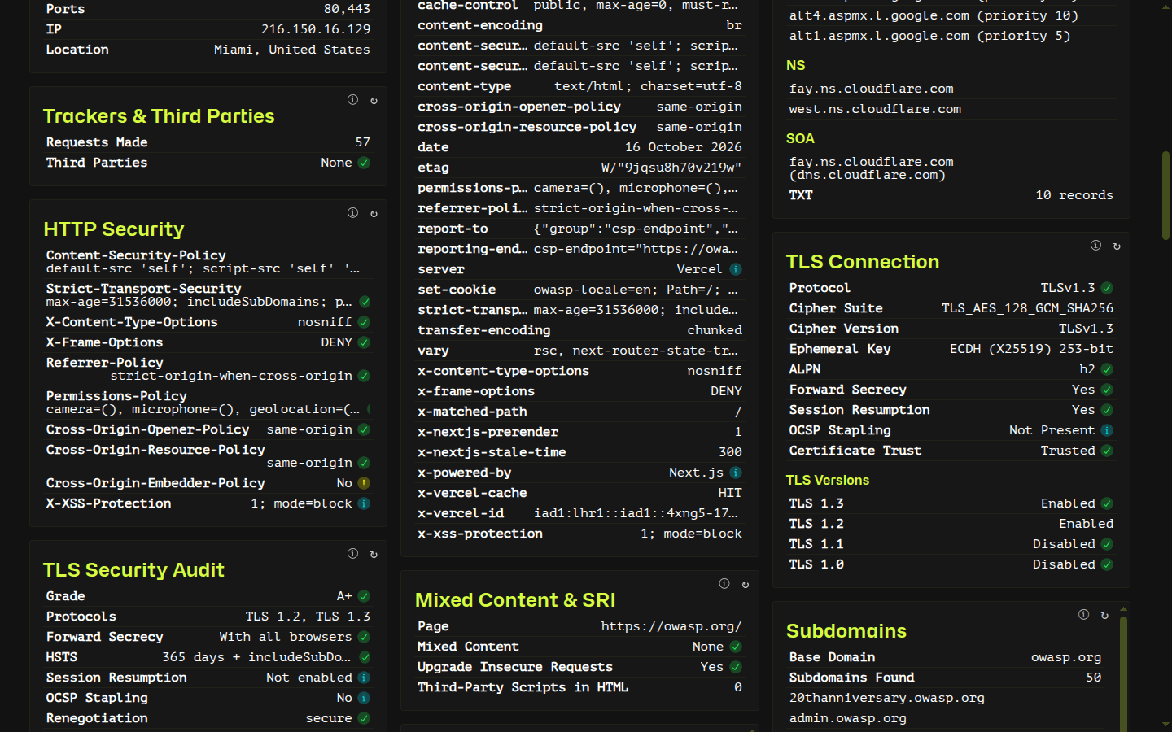Click info icon for OCSP Stapling Not Present
Image resolution: width=1172 pixels, height=732 pixels.
pyautogui.click(x=1107, y=430)
